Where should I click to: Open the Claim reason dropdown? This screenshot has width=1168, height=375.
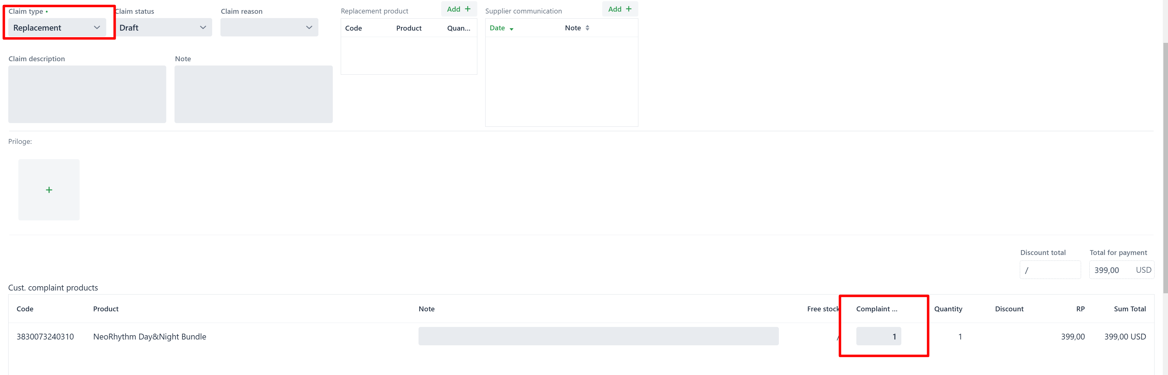coord(269,28)
